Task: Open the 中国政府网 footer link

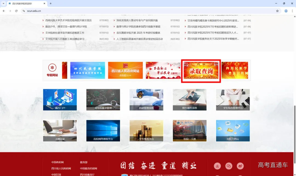Action: [x=58, y=162]
